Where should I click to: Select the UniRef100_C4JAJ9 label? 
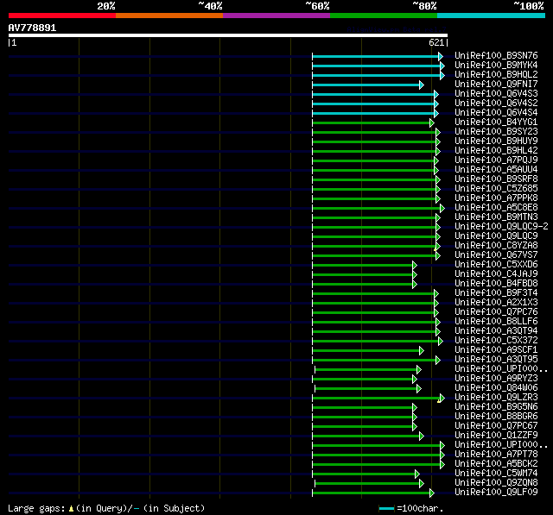tap(496, 274)
